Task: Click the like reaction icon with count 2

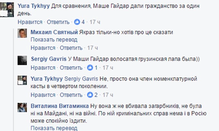Action: [90, 95]
